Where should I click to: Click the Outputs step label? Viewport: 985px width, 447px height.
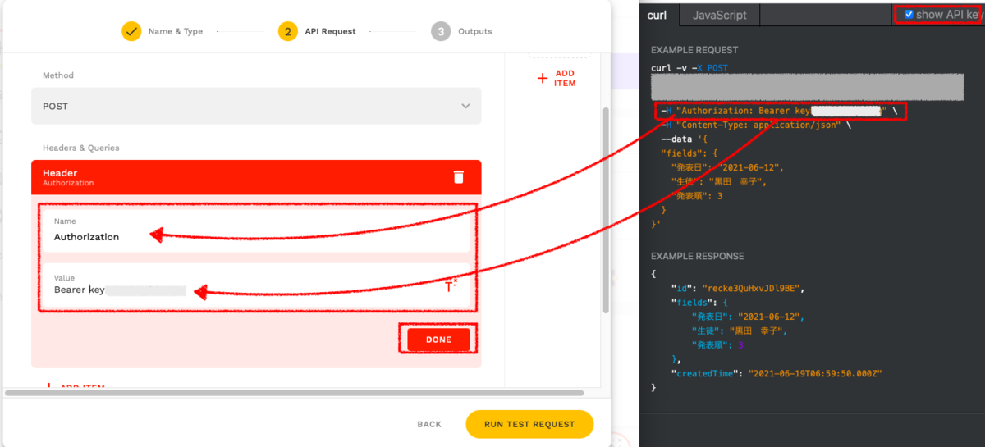pos(475,31)
